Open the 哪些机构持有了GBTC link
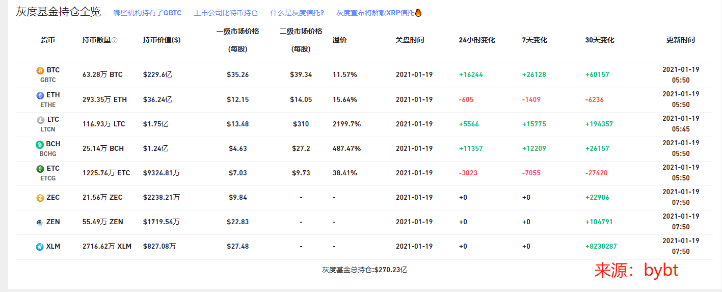 coord(147,13)
